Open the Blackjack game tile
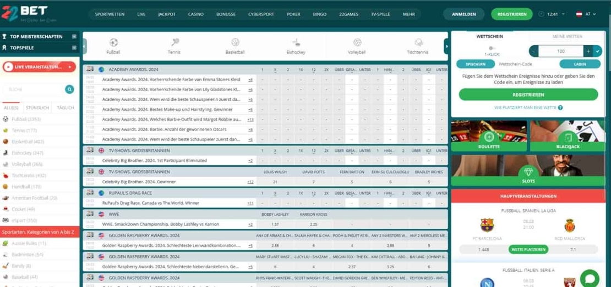Viewport: 611px width, 287px height. (x=568, y=136)
